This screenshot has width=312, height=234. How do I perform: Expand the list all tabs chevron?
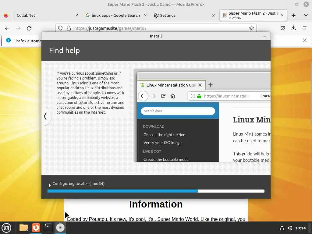point(306,15)
